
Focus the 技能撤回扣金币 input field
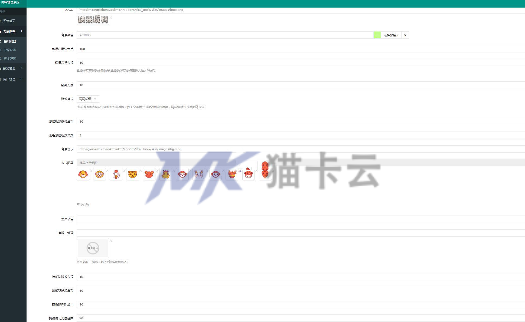(301, 304)
